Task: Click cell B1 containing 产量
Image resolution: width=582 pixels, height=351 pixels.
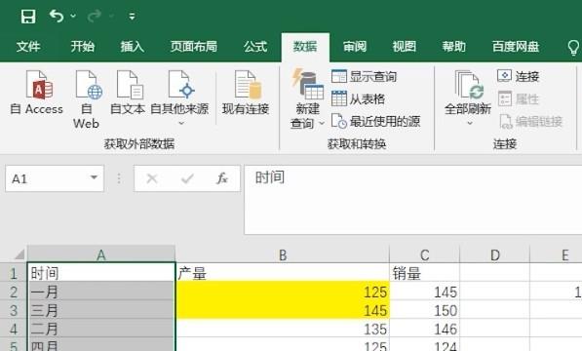Action: pos(283,273)
